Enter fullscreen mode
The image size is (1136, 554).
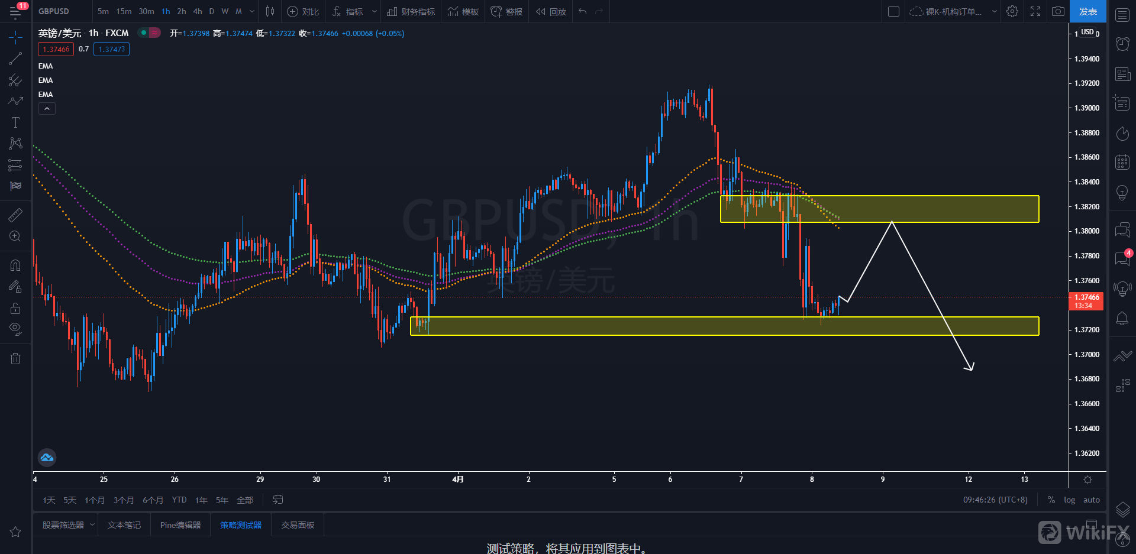[x=1035, y=11]
